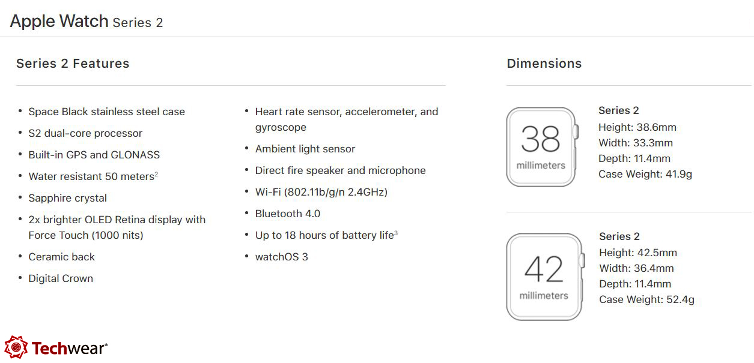Screen dimensions: 754x363
Task: Click the red Techwear emblem icon
Action: [16, 348]
